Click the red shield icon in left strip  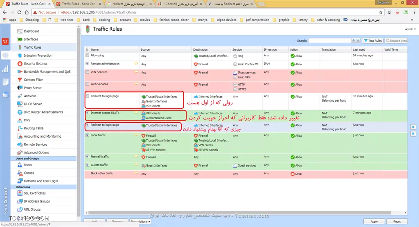point(5,41)
